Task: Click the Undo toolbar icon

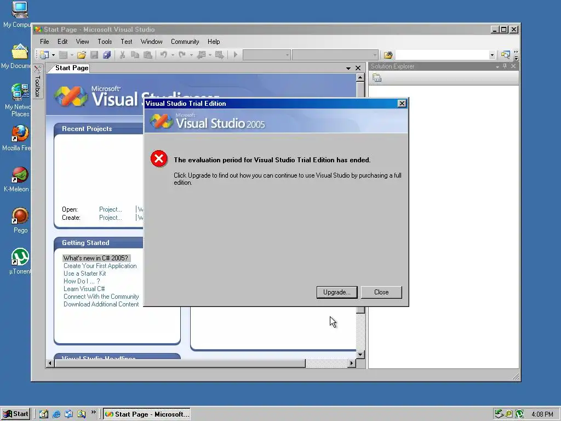Action: pos(164,55)
